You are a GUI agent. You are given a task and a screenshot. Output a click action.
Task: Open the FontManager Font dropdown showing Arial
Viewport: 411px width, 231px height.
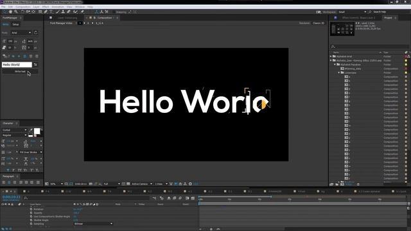[21, 33]
